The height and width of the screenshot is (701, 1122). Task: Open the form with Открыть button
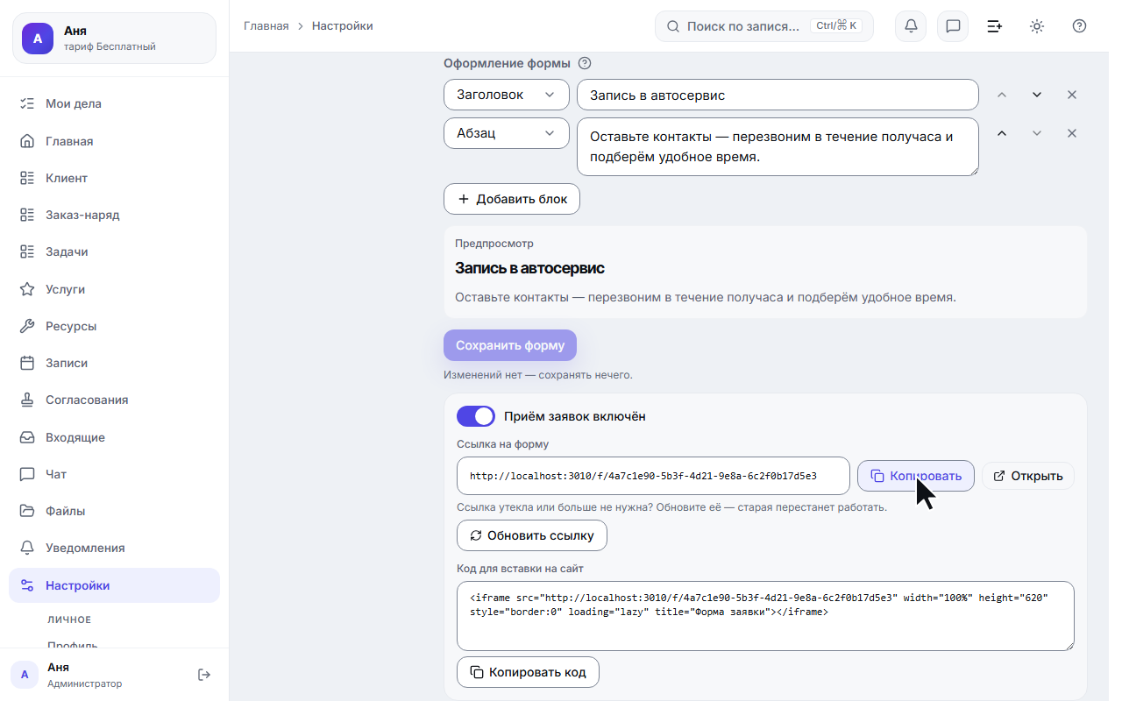coord(1027,476)
